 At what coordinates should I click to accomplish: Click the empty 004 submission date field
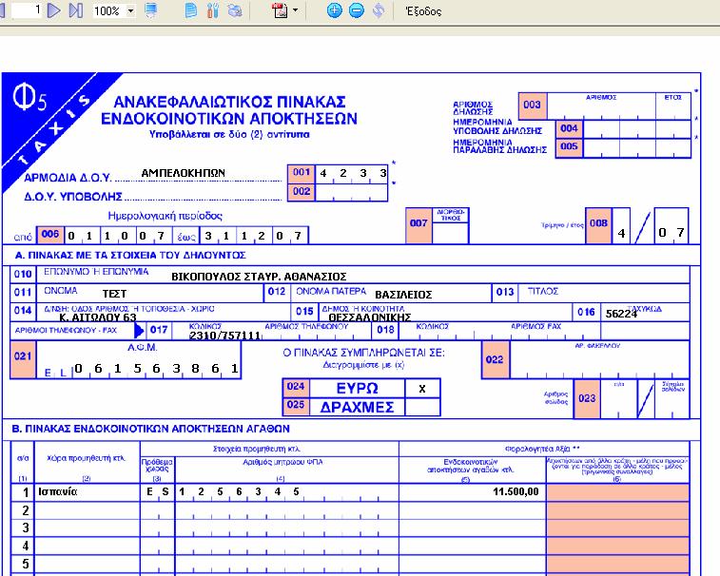coord(637,129)
